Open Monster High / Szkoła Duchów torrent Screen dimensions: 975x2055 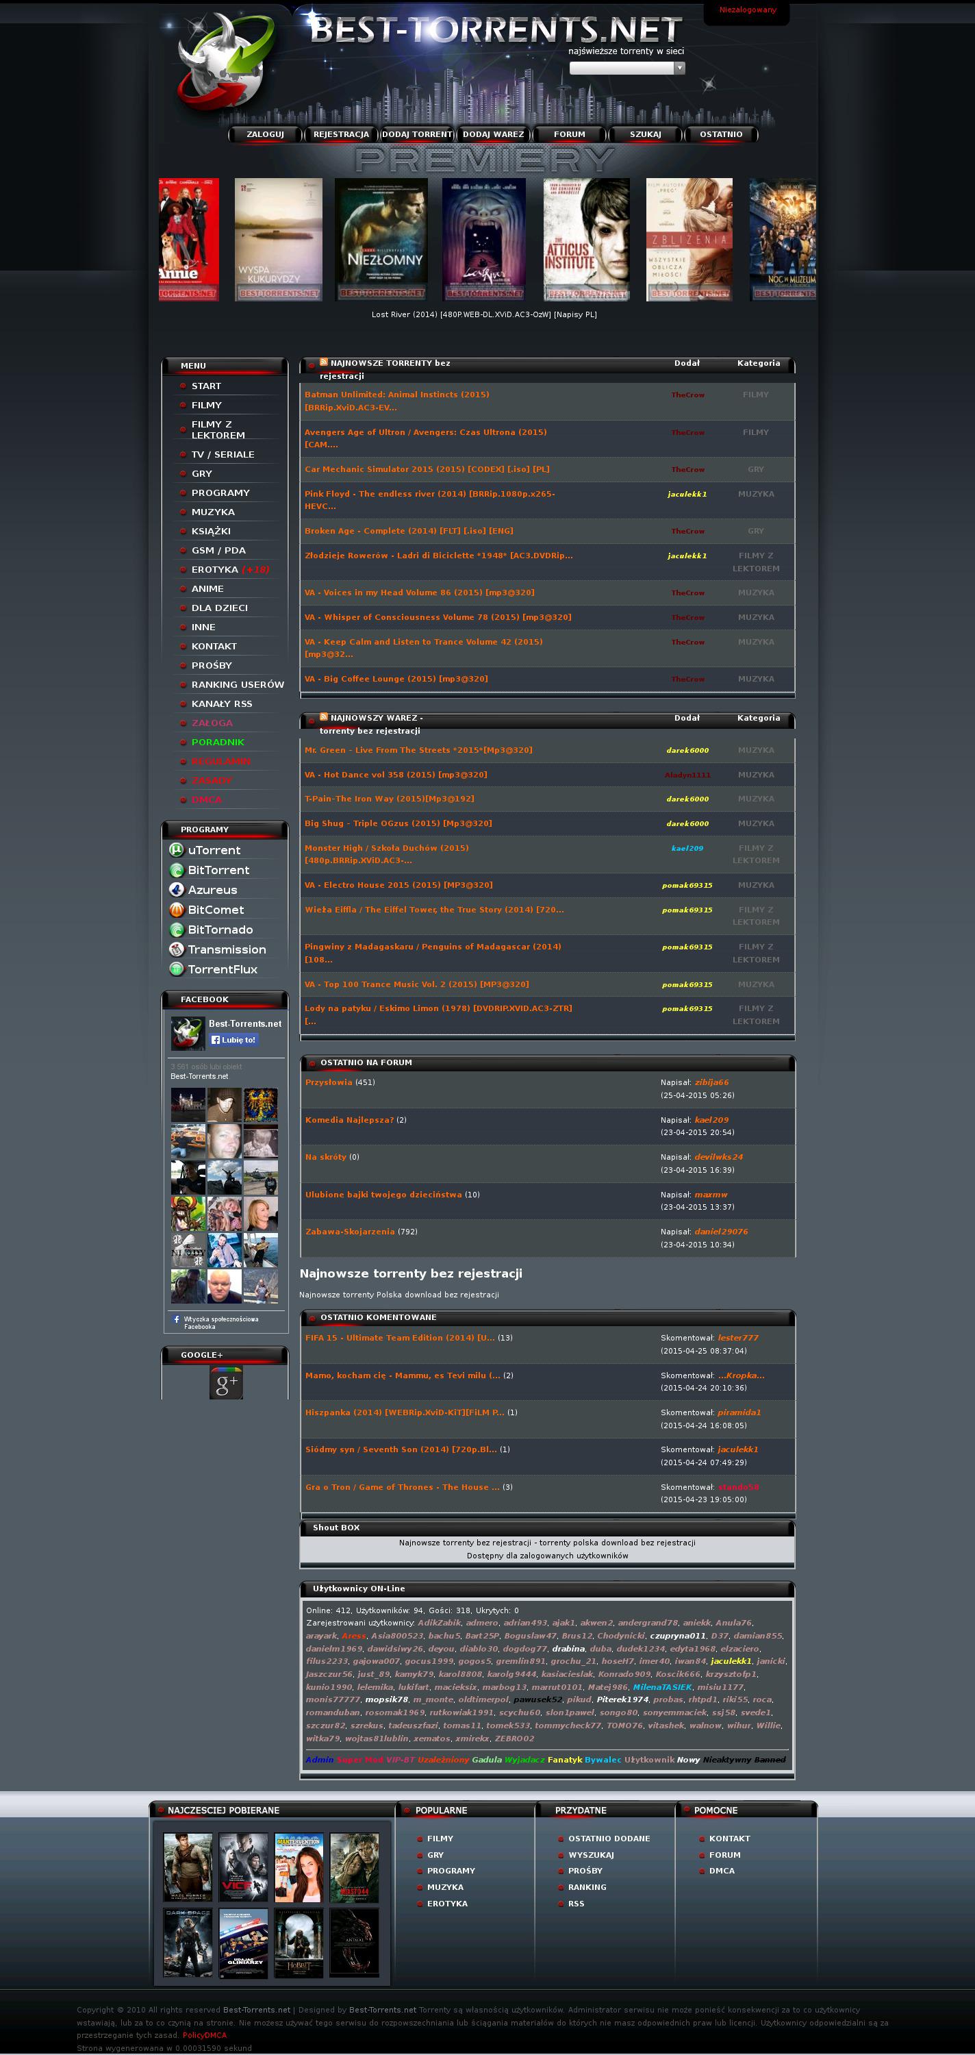pyautogui.click(x=387, y=854)
